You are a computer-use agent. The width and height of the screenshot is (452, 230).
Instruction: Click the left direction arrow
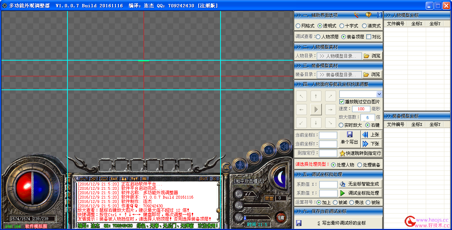(301, 109)
